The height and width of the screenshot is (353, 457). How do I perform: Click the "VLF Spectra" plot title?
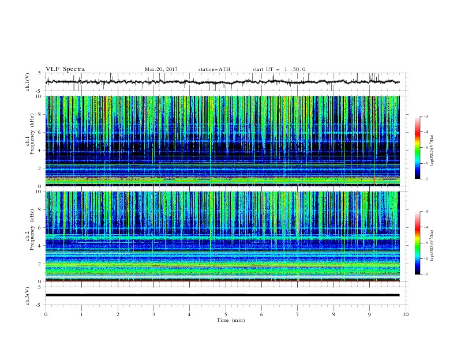click(x=65, y=69)
